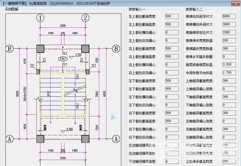241x166 pixels.
Task: Click the 上轴框梁偏心信息 input field
Action: (x=229, y=89)
